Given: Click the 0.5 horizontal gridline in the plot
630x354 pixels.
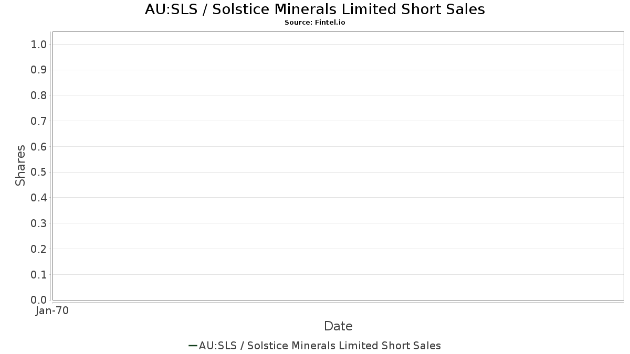Looking at the screenshot, I should (x=338, y=172).
